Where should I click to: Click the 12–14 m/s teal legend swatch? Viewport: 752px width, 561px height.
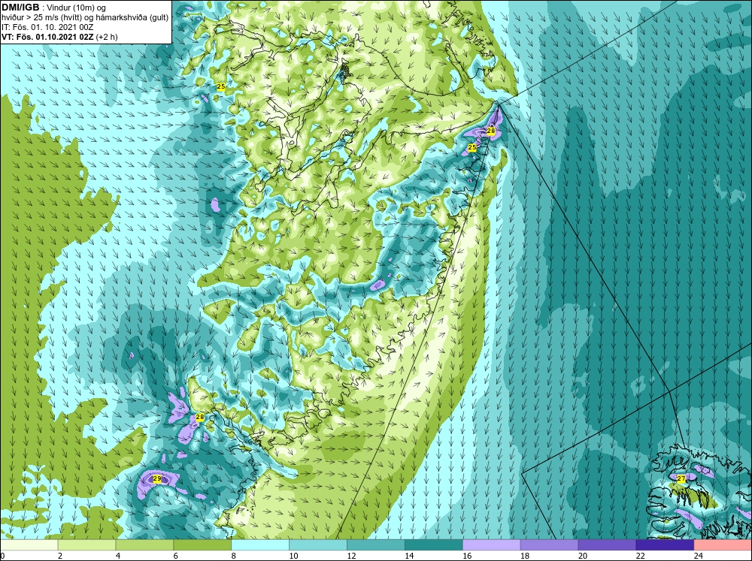[376, 545]
